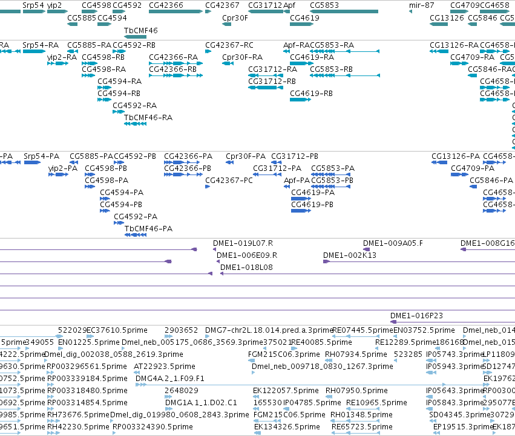
Task: Click the RH07934.5prime EST label
Action: point(356,354)
